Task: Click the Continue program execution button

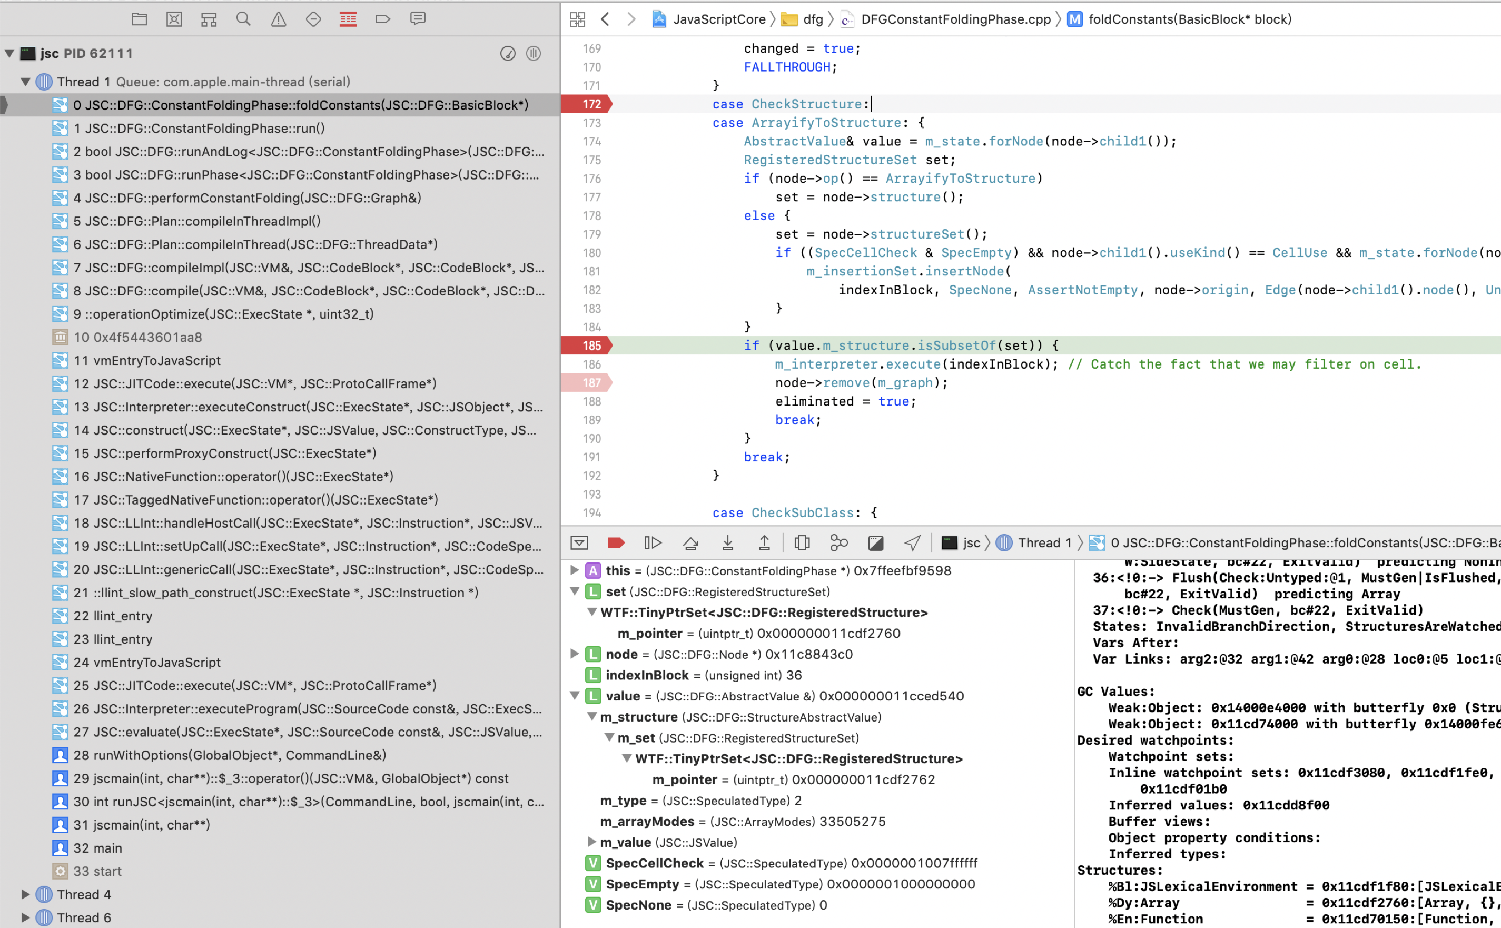Action: (653, 542)
